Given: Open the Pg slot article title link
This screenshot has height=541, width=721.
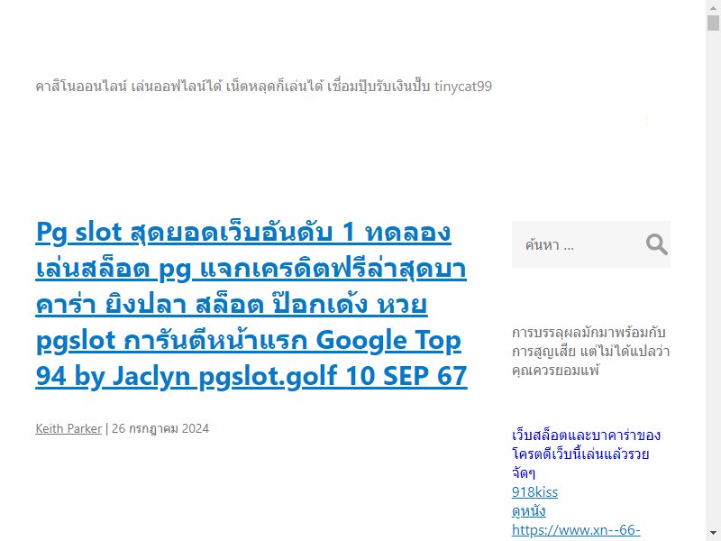Looking at the screenshot, I should (251, 304).
